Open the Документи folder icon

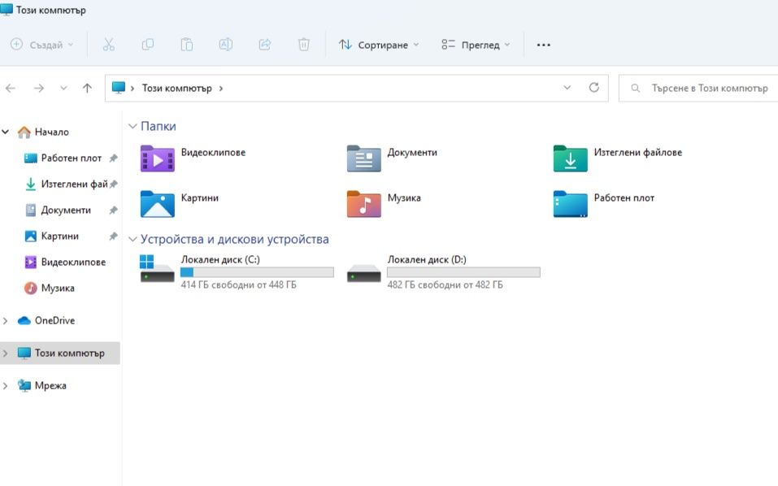363,158
